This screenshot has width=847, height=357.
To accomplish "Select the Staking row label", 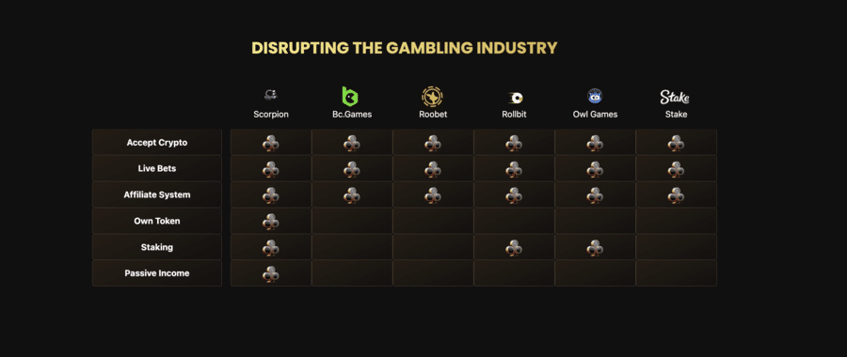I will point(157,247).
